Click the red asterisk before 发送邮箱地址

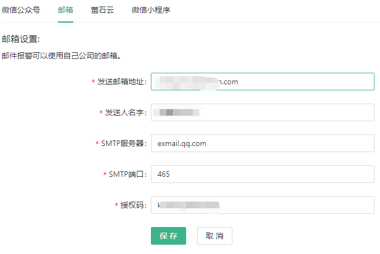click(x=93, y=82)
